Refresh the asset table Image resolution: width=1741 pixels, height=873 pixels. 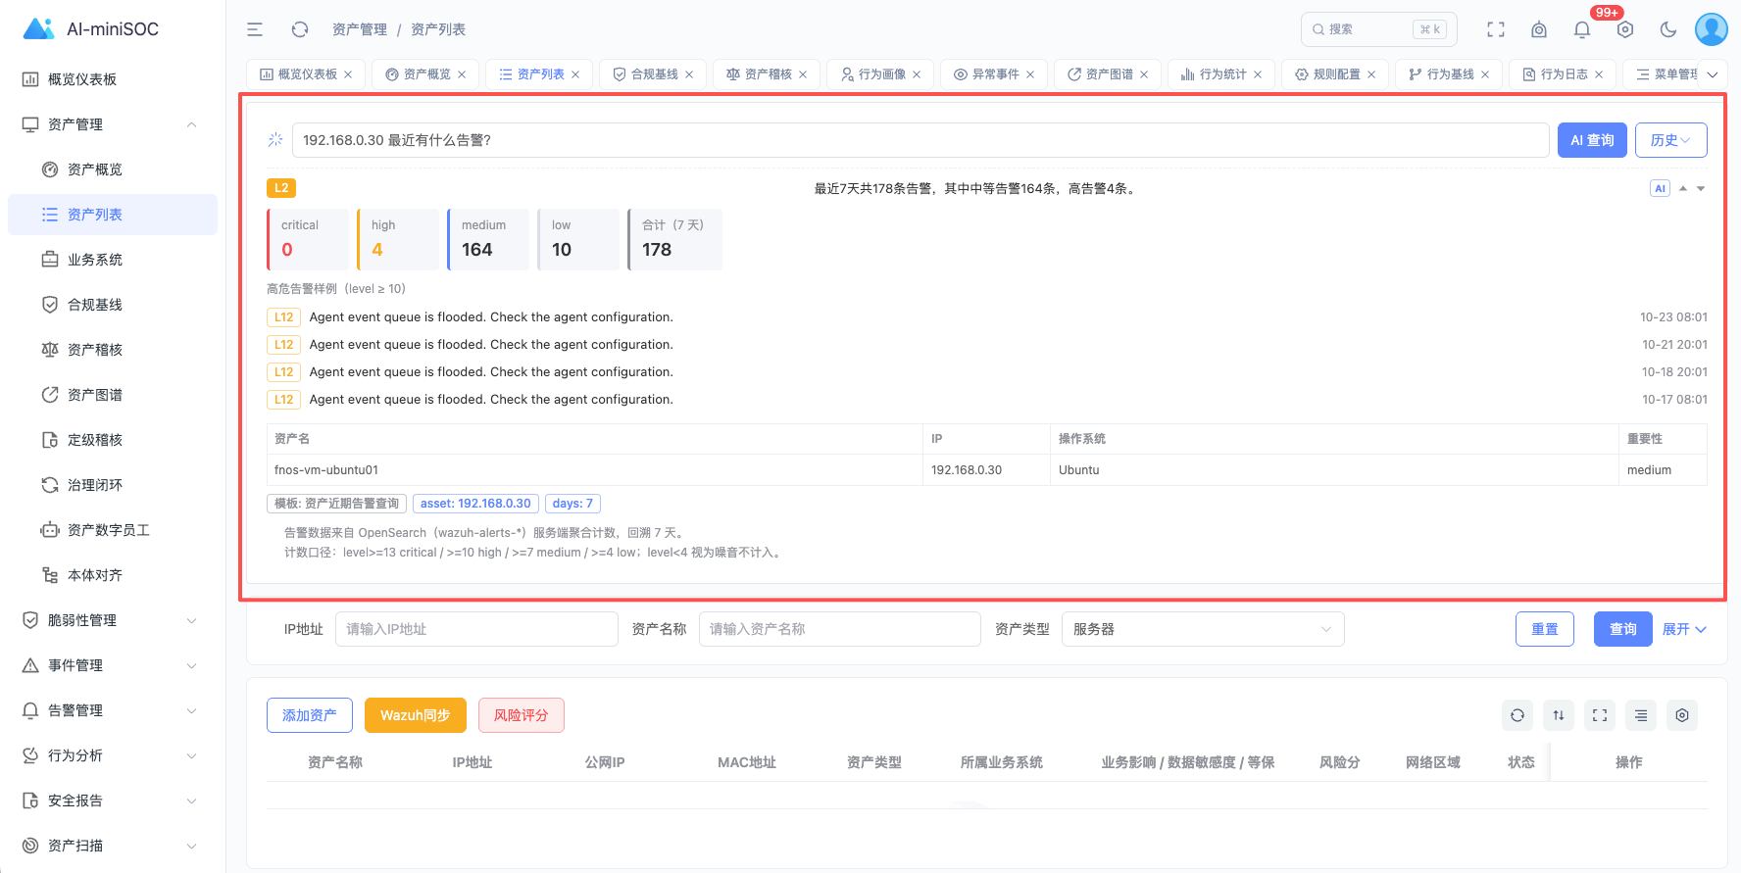[1517, 715]
